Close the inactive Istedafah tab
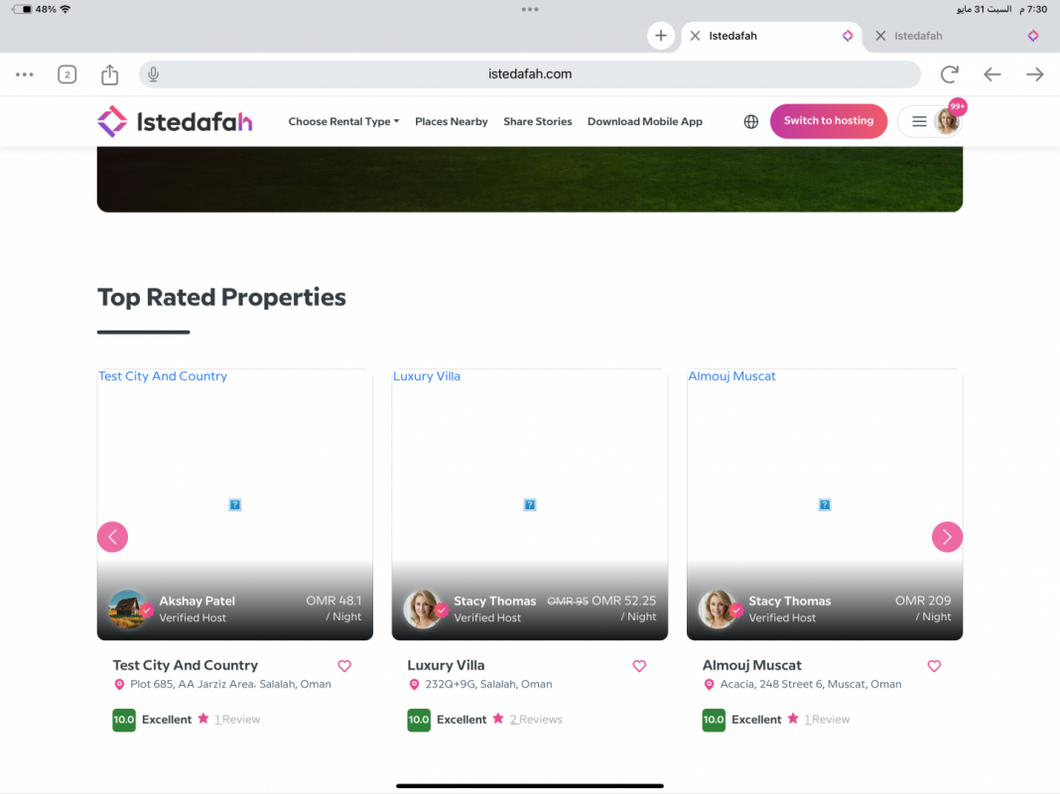This screenshot has width=1060, height=794. point(880,36)
